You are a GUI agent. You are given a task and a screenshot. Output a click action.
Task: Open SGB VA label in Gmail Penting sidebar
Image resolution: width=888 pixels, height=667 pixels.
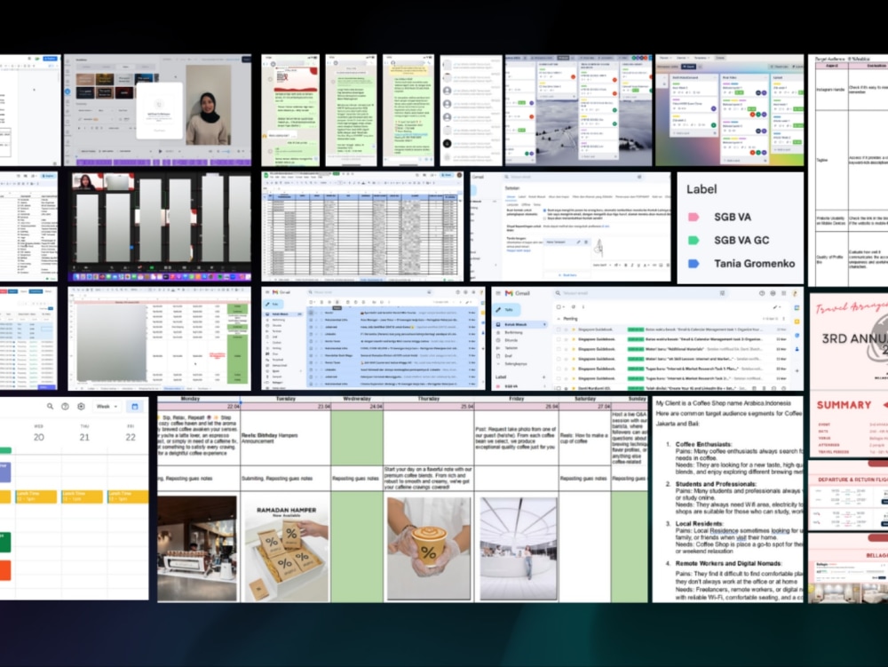click(x=511, y=386)
